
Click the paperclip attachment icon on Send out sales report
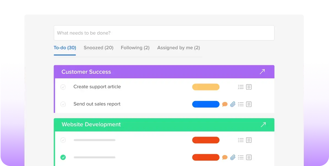[233, 104]
